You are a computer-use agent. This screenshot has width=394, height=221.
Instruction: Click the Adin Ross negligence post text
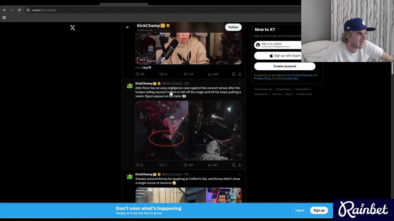click(188, 92)
